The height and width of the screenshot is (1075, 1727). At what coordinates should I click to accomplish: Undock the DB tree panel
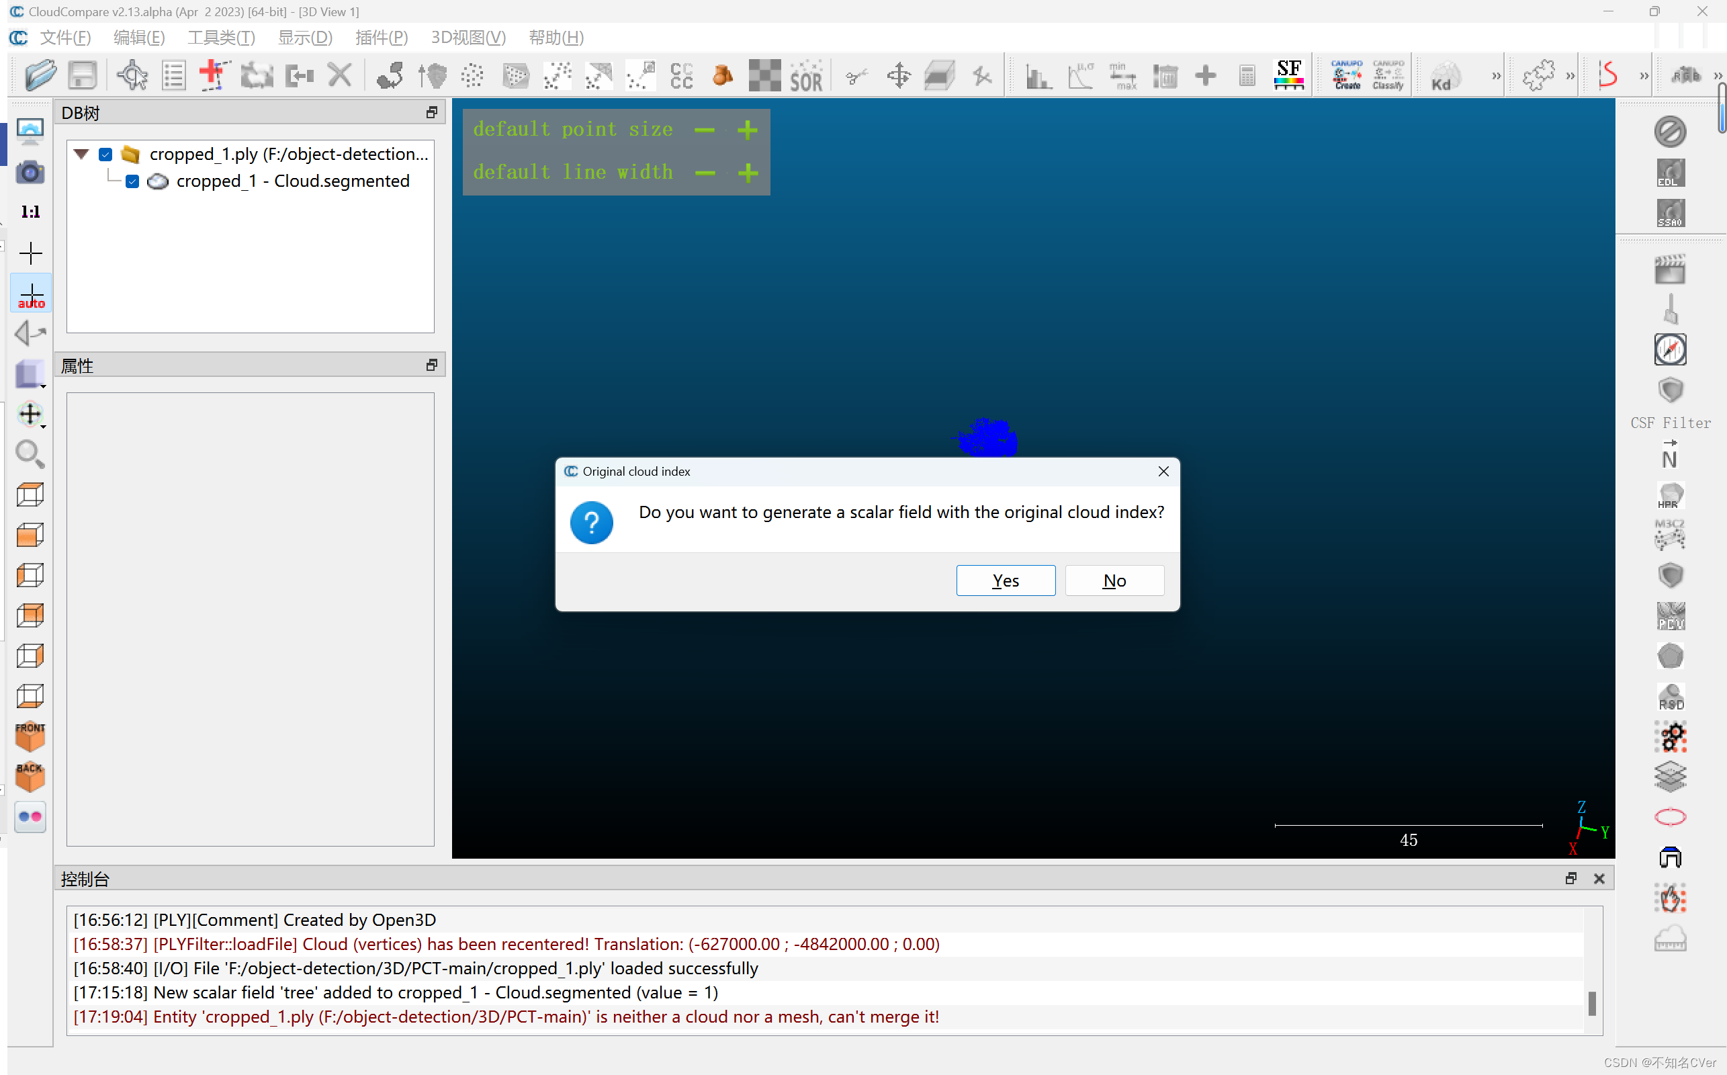[x=431, y=112]
